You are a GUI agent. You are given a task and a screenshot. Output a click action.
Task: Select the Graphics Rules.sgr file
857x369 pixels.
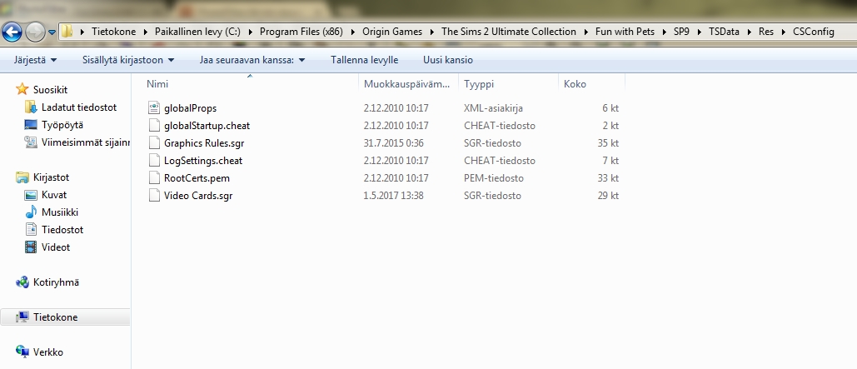pyautogui.click(x=203, y=143)
